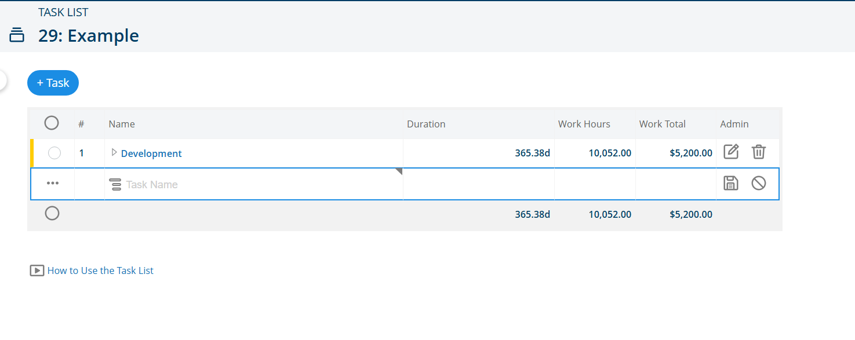Click the + Task button
The image size is (855, 340).
point(53,83)
